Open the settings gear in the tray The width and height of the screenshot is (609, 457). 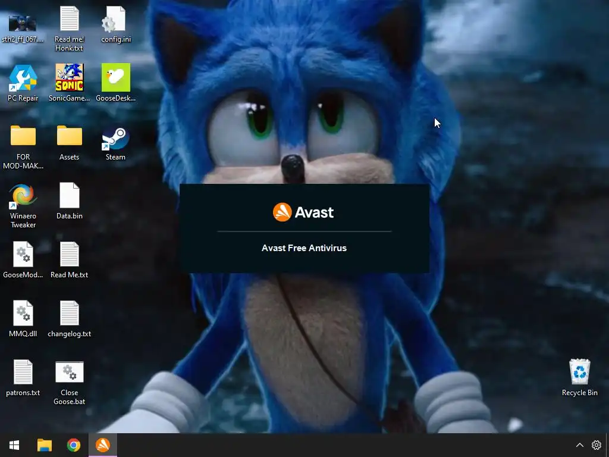597,445
